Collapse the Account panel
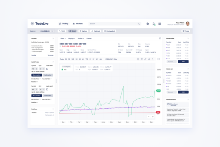The image size is (220, 147). coord(53,38)
